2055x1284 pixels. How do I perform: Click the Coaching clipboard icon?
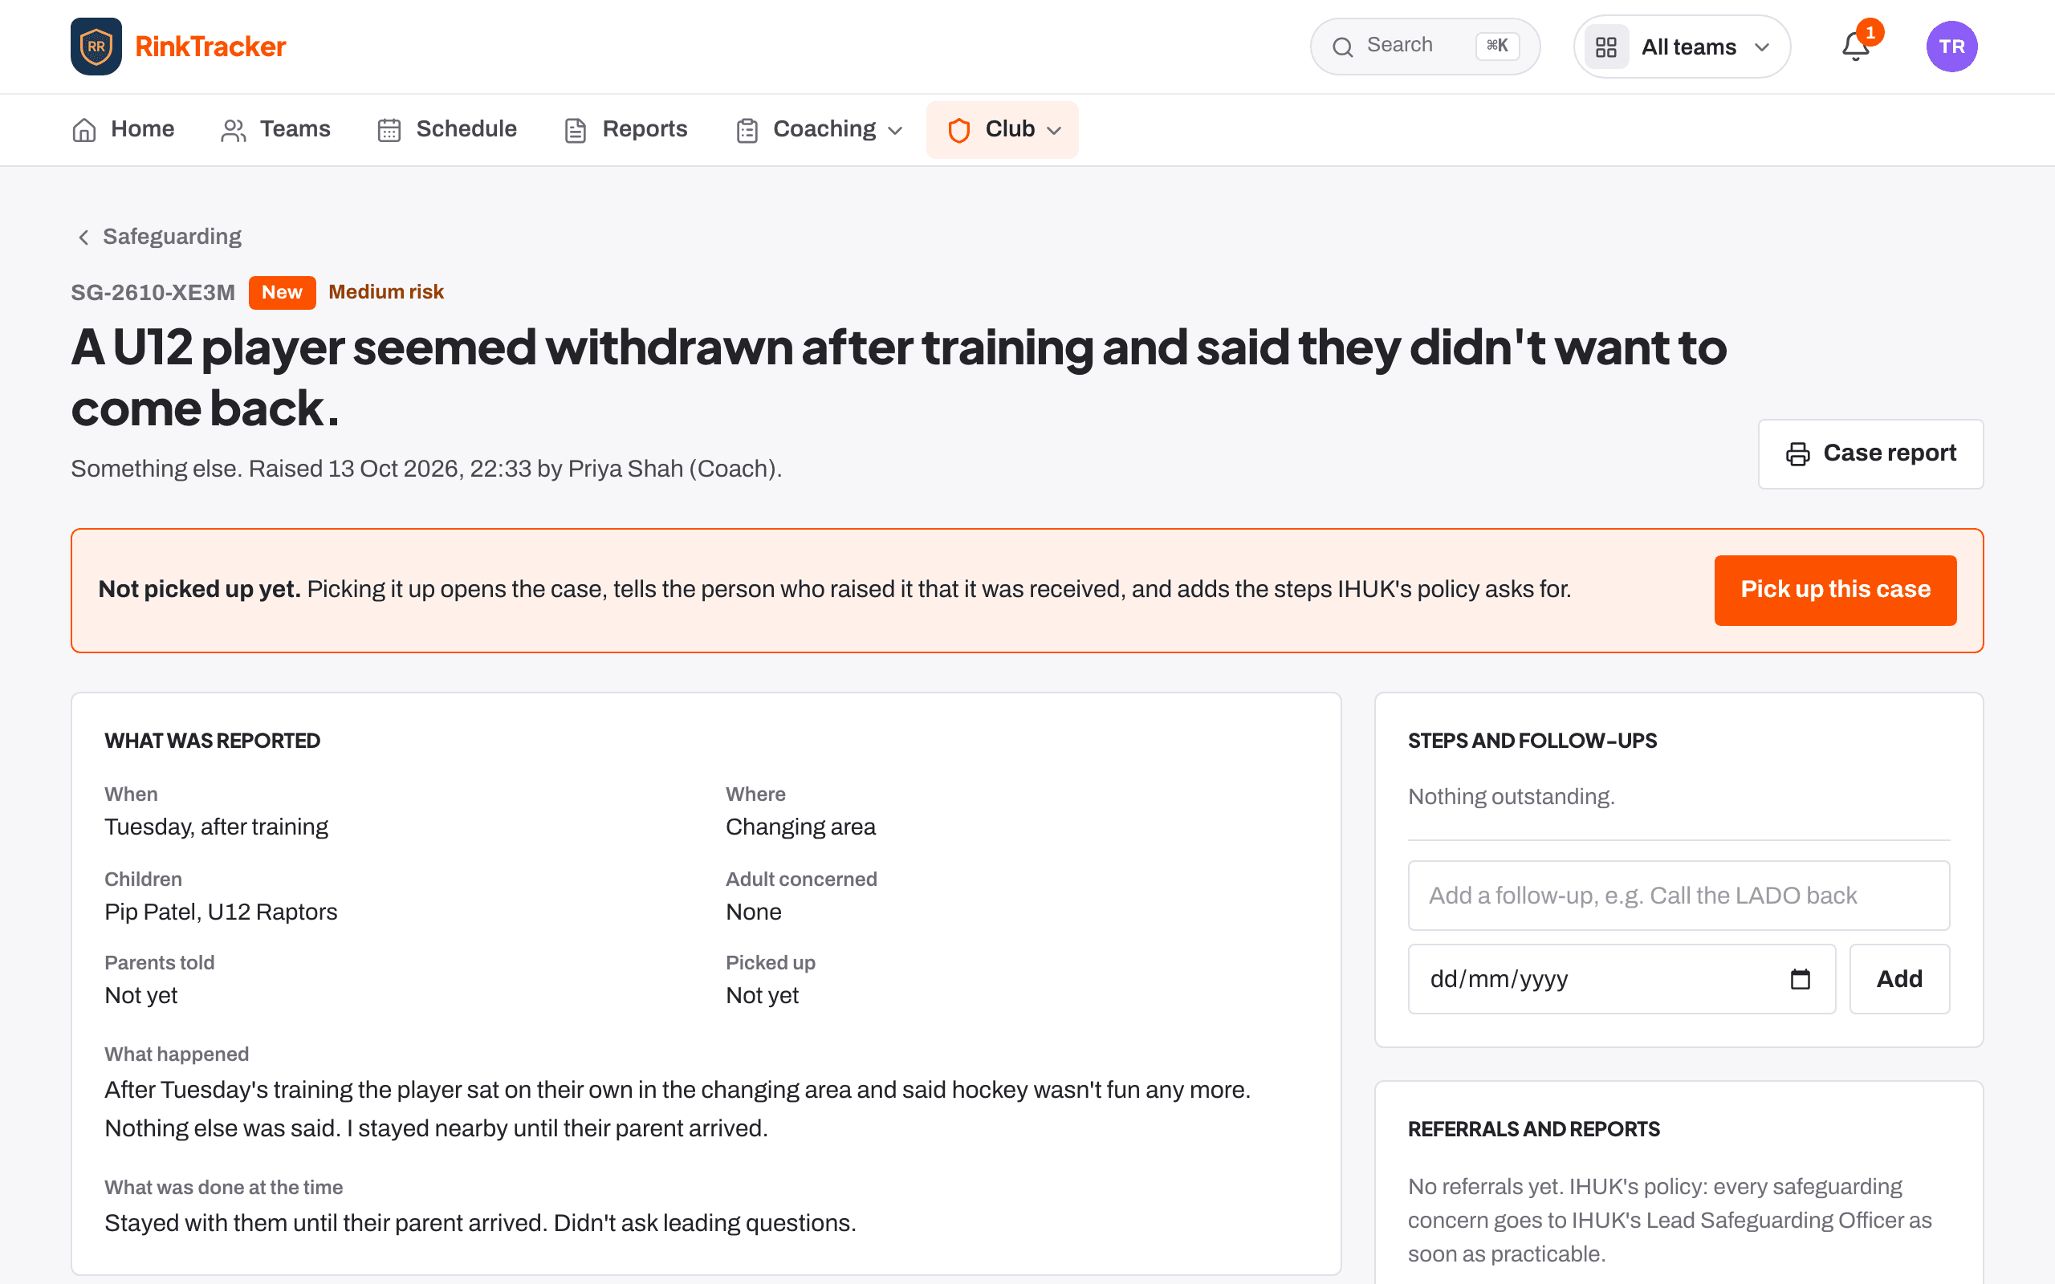[x=747, y=130]
